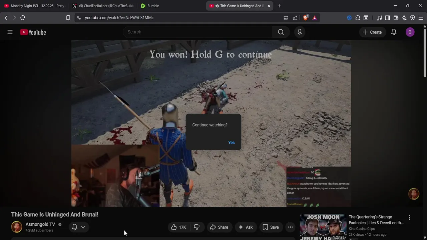427x240 pixels.
Task: Open the Asmongold TV channel name link
Action: (x=40, y=224)
